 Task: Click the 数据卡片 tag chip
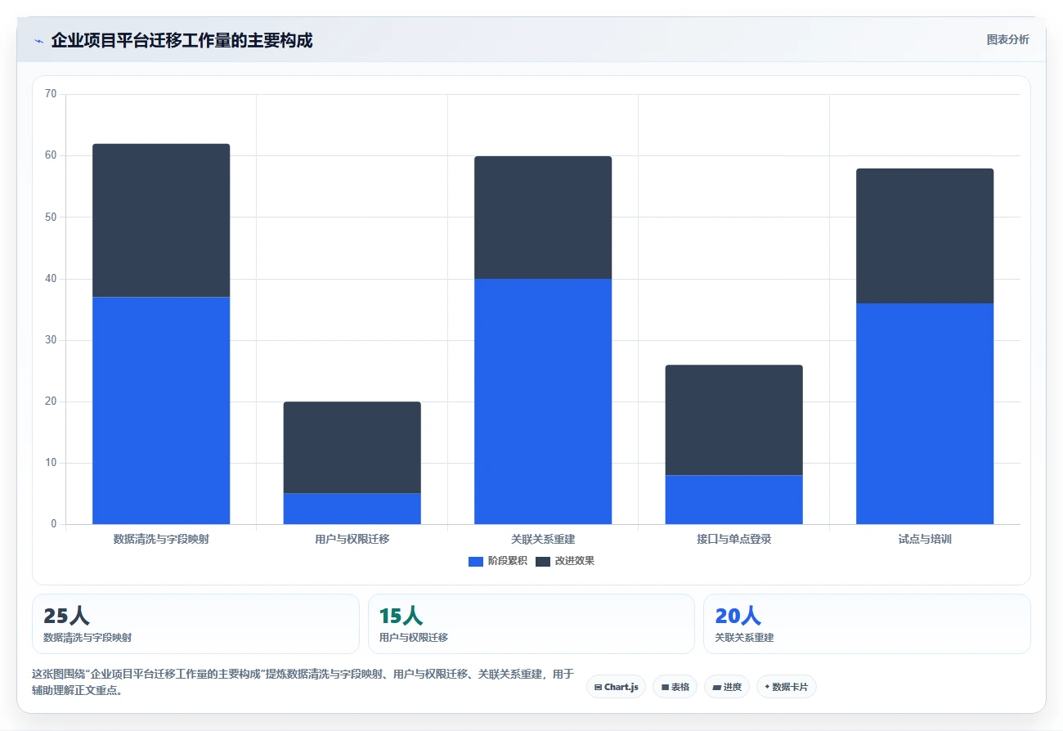pos(787,687)
